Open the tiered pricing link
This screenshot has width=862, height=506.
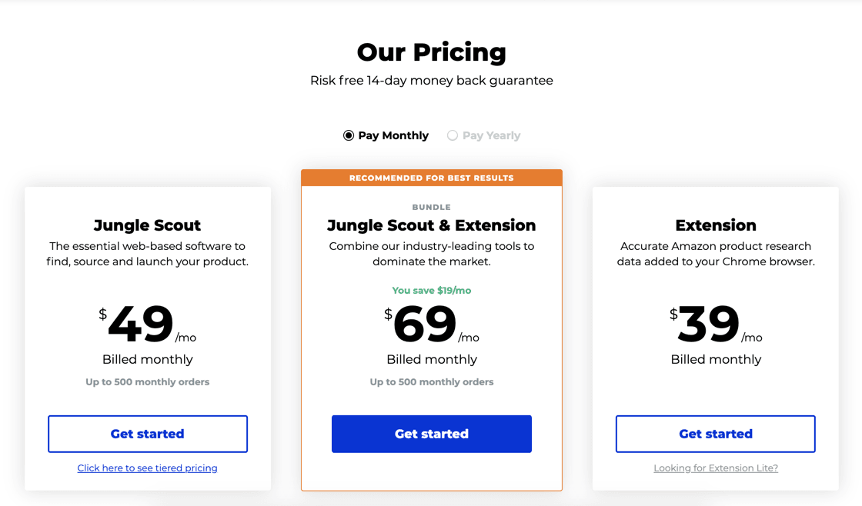(147, 468)
